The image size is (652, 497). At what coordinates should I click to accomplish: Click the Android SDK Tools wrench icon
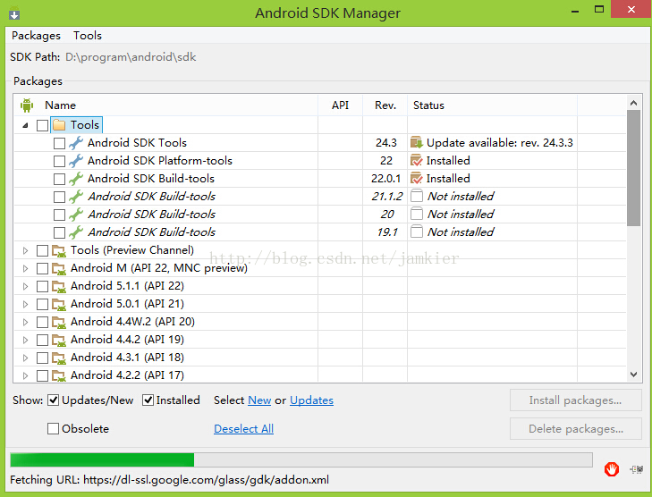[x=76, y=143]
